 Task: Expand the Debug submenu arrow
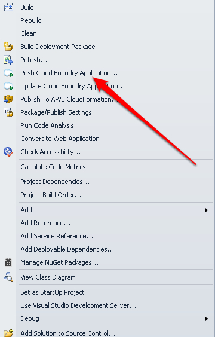click(207, 318)
